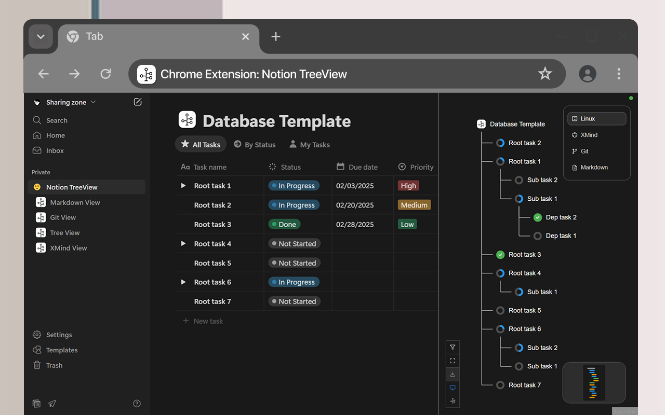Click the blue monitor icon in tree toolbar

453,388
